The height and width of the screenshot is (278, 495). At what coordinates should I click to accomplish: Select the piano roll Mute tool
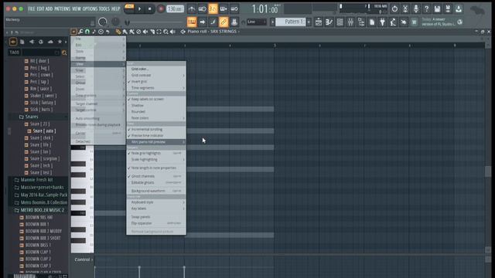point(145,32)
